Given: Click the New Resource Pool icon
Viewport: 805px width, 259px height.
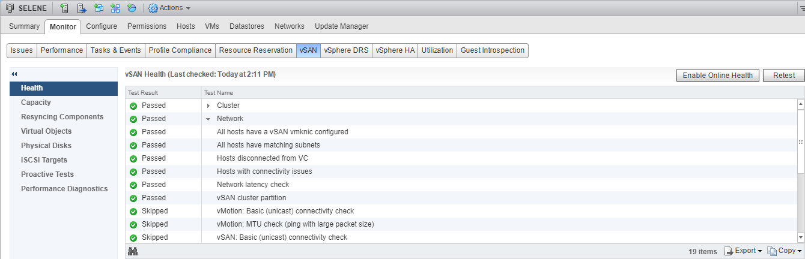Looking at the screenshot, I should 132,8.
